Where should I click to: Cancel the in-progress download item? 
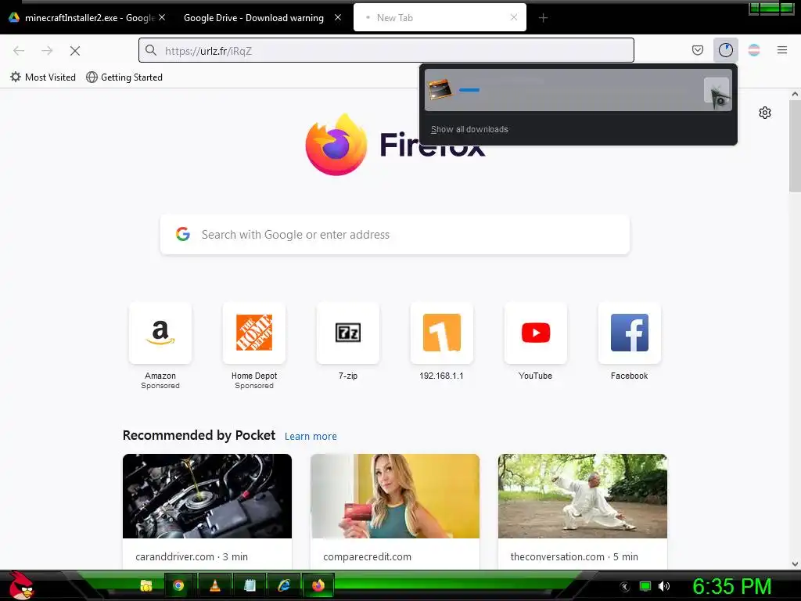coord(717,91)
